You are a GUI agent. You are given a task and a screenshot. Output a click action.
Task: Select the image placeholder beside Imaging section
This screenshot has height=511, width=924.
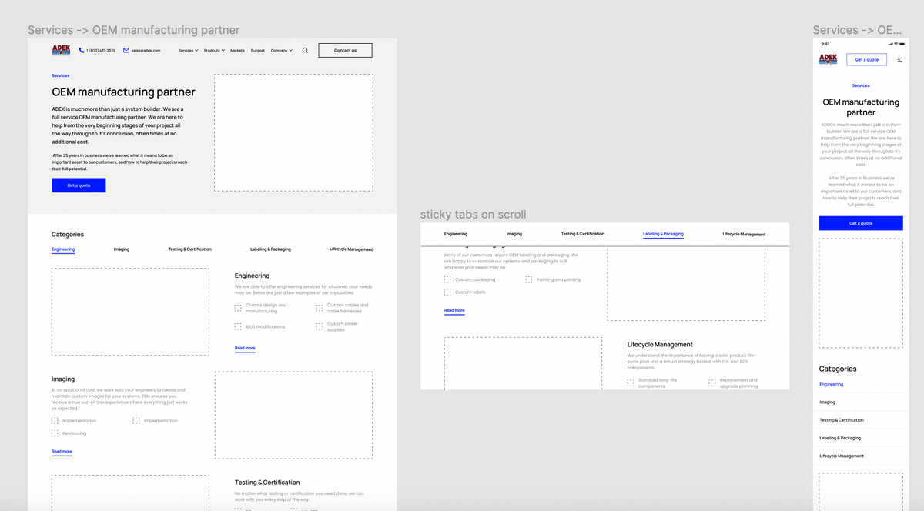pyautogui.click(x=293, y=416)
